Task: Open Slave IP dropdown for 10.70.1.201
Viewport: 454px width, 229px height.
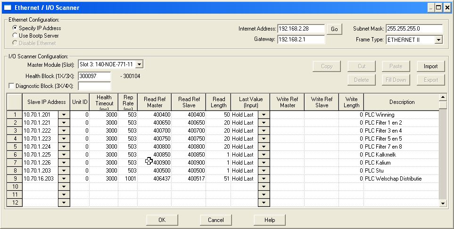Action: coord(64,115)
